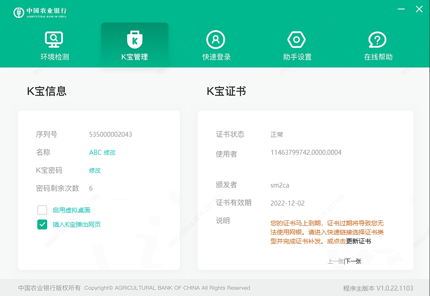Viewport: 430px width, 296px height.
Task: Click the 颁发者 label
Action: [226, 184]
